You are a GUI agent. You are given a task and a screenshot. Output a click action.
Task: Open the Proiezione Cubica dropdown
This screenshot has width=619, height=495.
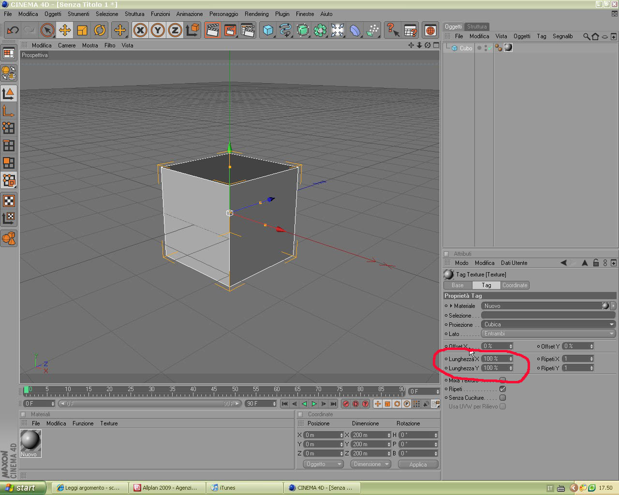pos(548,324)
